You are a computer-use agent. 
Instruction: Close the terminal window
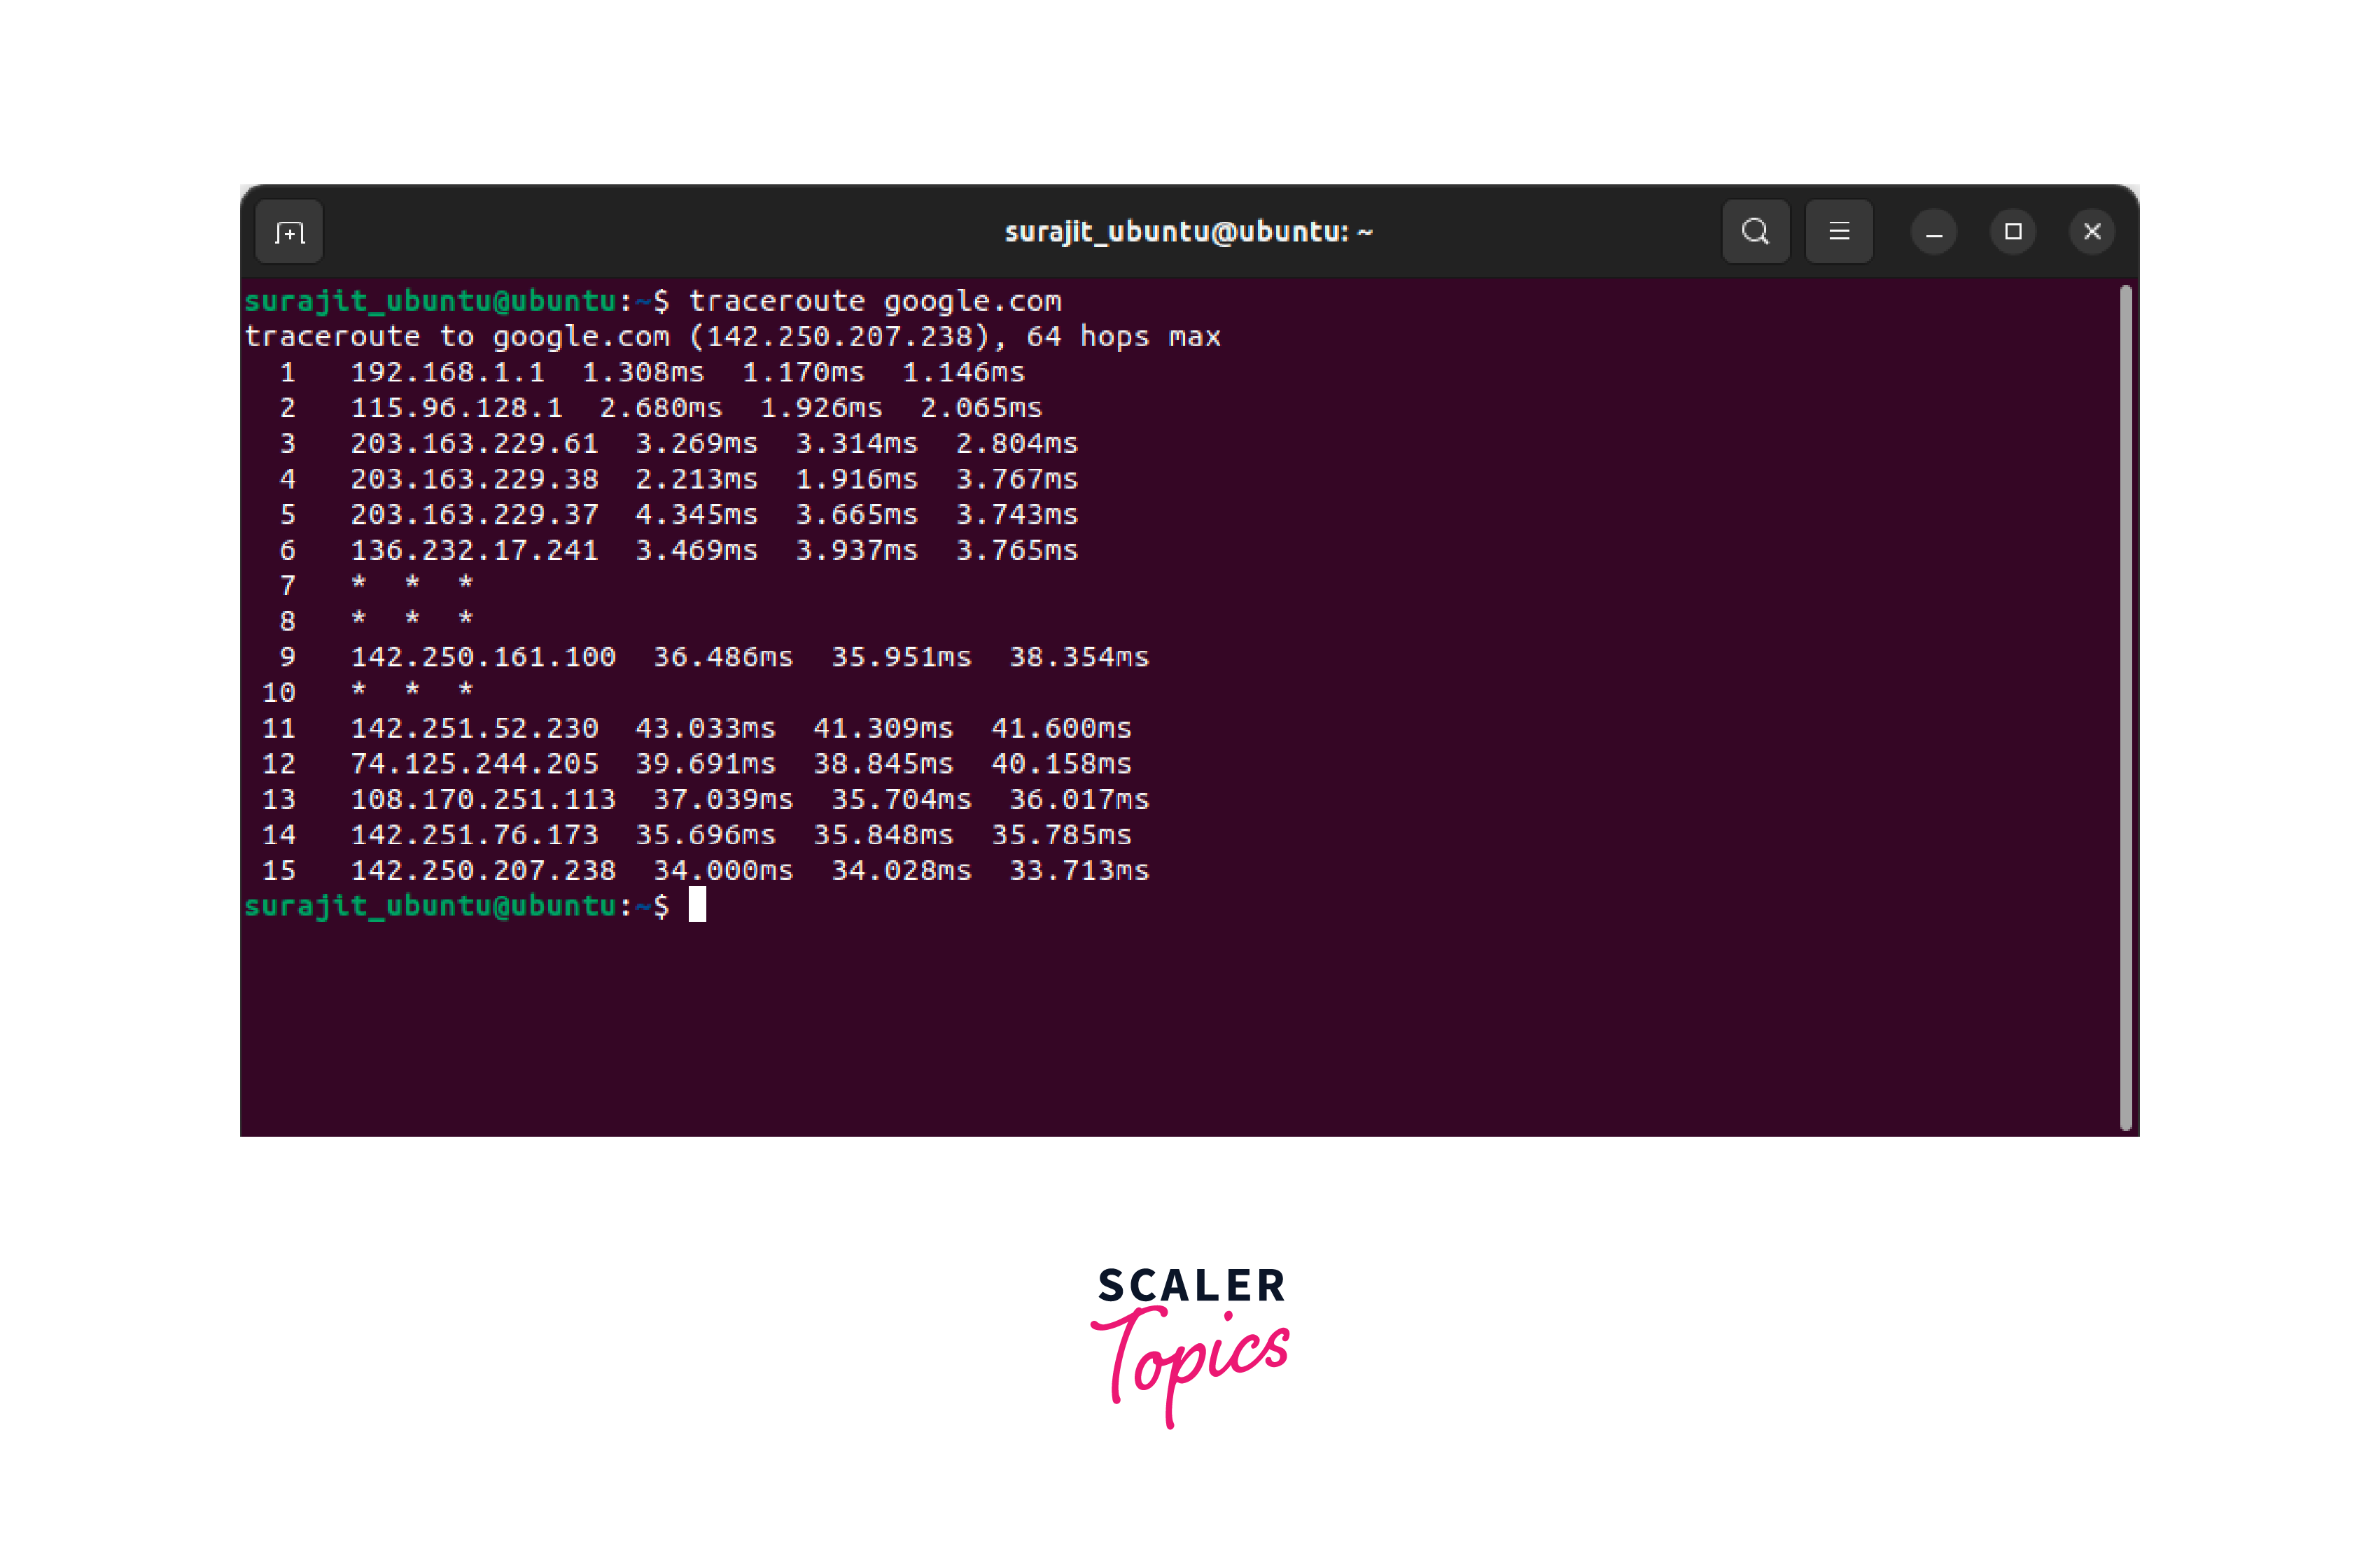pos(2091,232)
